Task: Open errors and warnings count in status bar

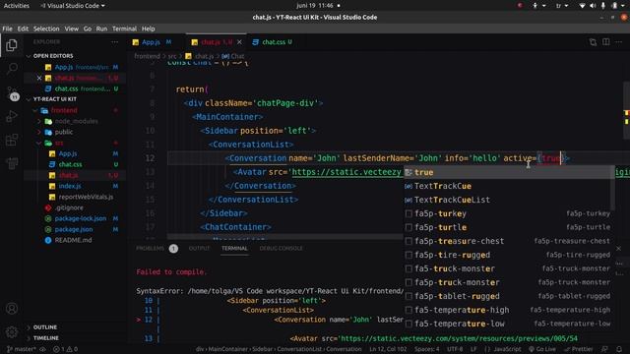Action: point(65,349)
